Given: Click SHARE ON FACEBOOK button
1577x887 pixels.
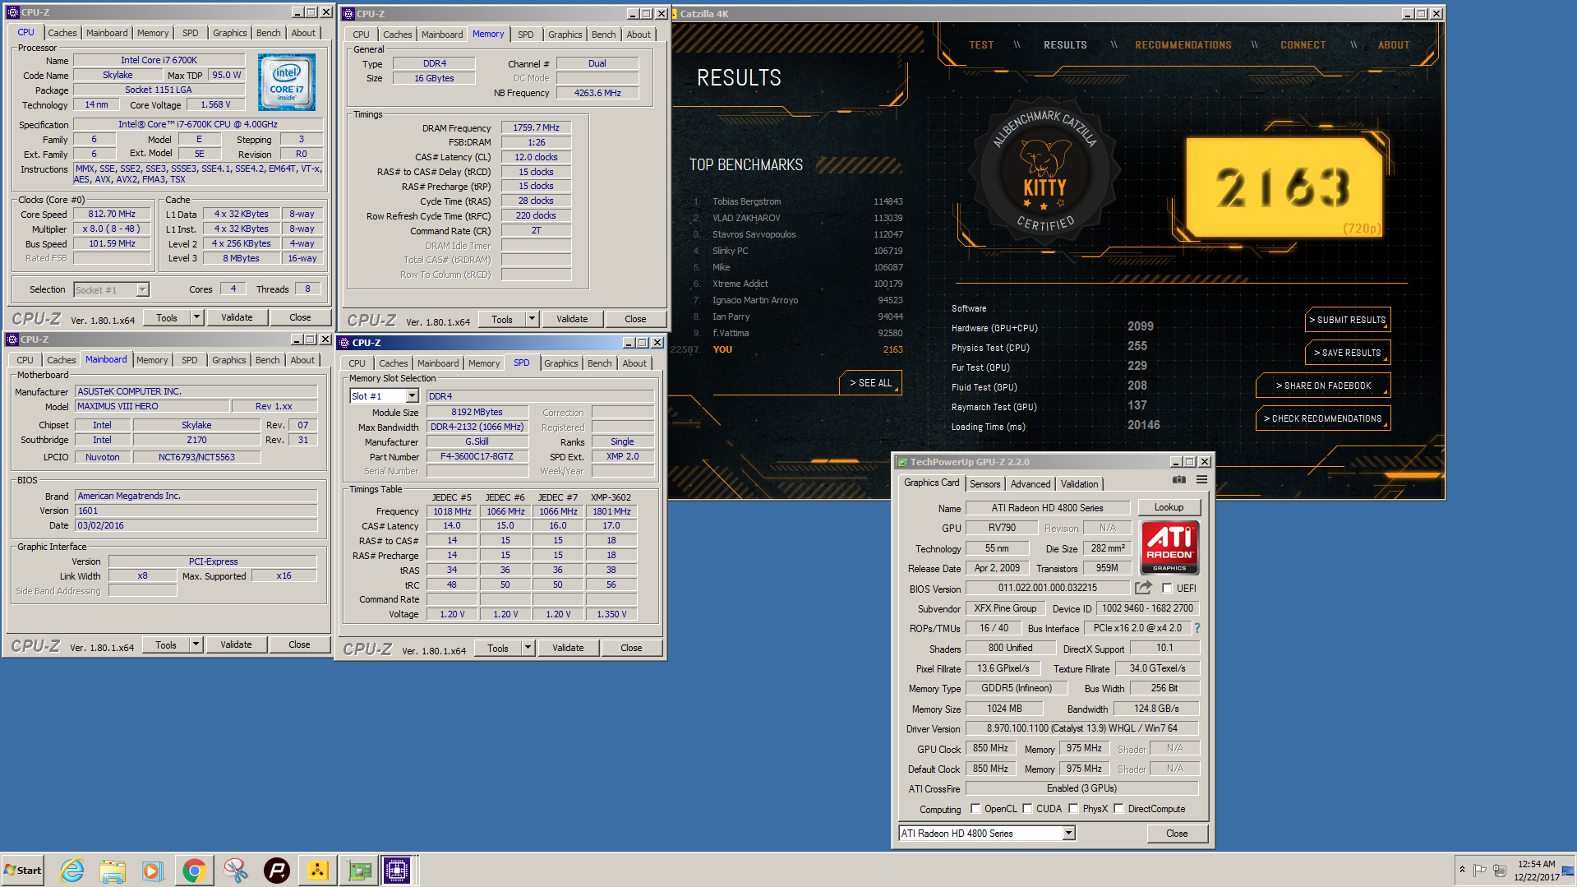Looking at the screenshot, I should pos(1323,386).
